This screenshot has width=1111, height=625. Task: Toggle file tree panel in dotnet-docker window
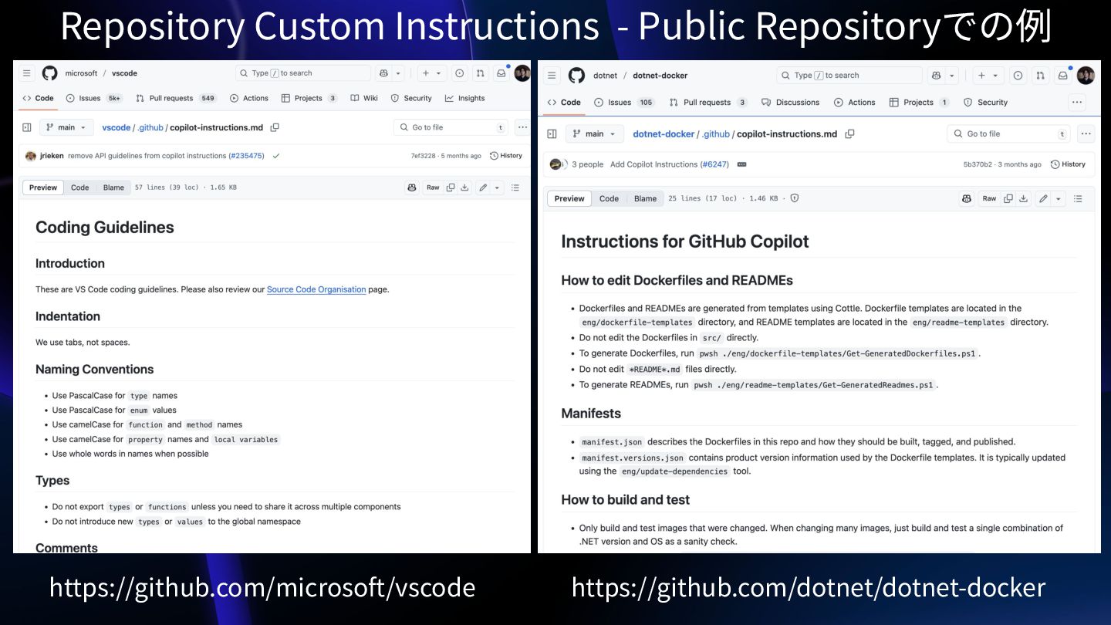click(552, 133)
